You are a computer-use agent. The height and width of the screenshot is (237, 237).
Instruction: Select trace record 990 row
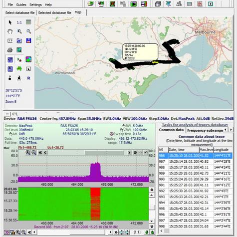[196, 179]
